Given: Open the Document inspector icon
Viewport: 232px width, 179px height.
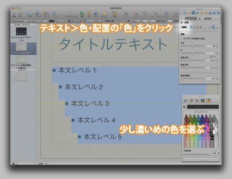Looking at the screenshot, I should coord(181,13).
